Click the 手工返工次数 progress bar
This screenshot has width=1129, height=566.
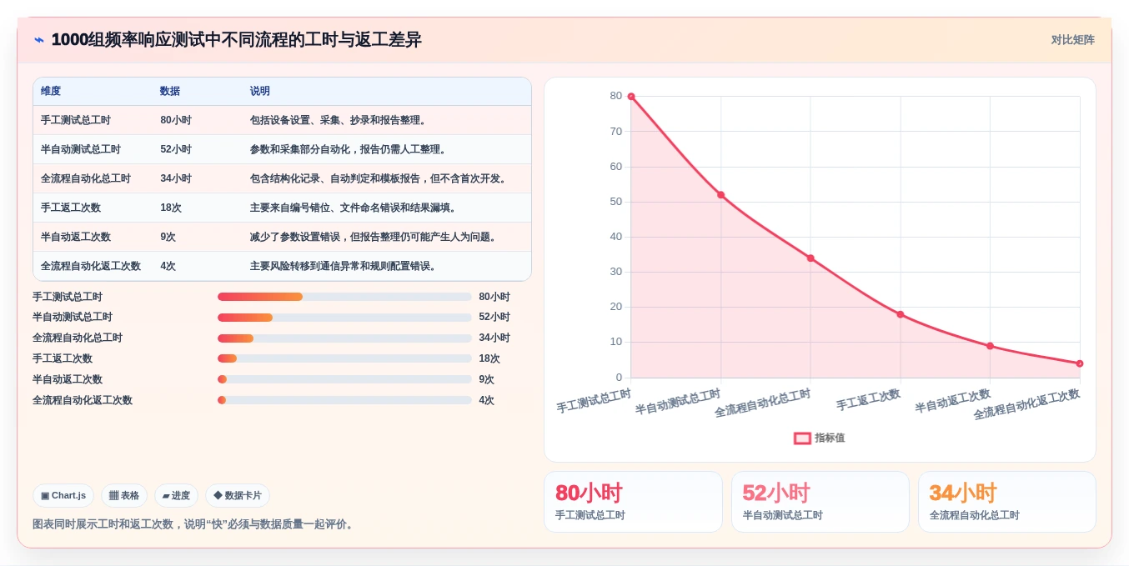pos(344,358)
